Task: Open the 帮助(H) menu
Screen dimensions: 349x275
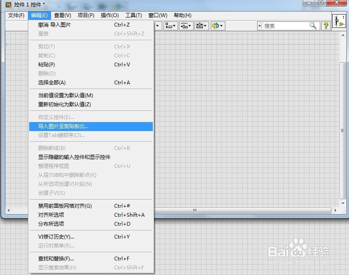Action: click(182, 15)
